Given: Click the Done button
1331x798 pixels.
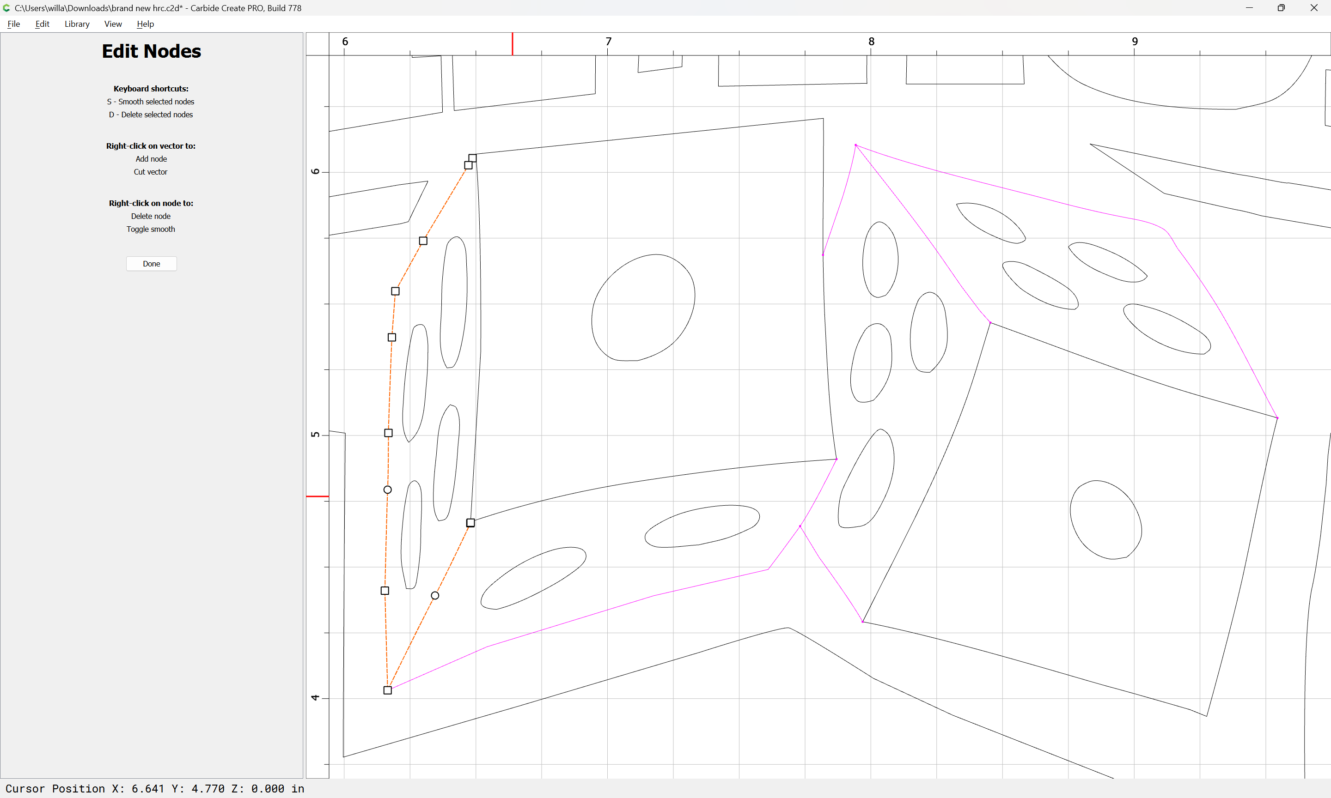Looking at the screenshot, I should 151,264.
